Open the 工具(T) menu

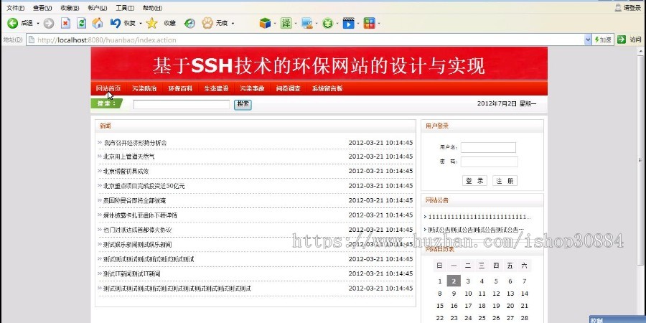coord(125,8)
